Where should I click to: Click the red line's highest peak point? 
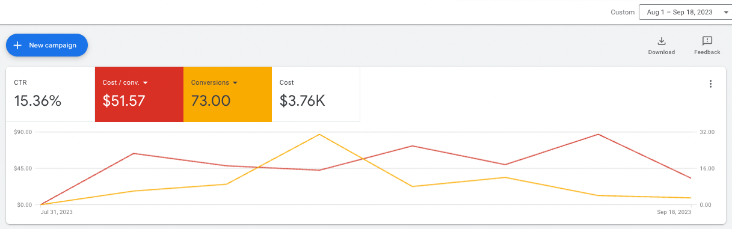[x=598, y=134]
